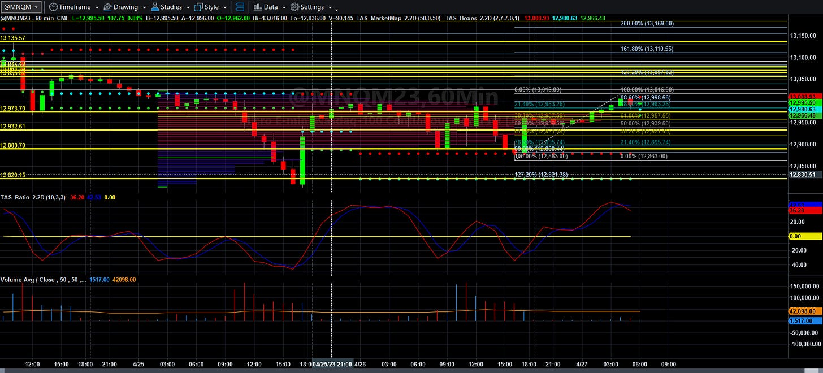Image resolution: width=823 pixels, height=373 pixels.
Task: Click the Settings gear icon
Action: (294, 7)
